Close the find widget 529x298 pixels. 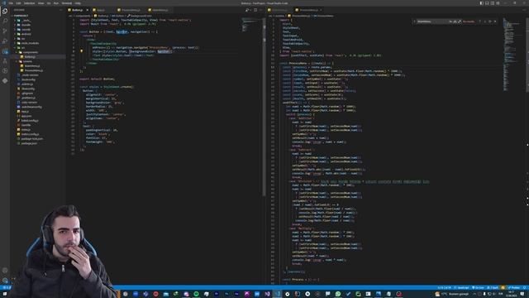(495, 22)
